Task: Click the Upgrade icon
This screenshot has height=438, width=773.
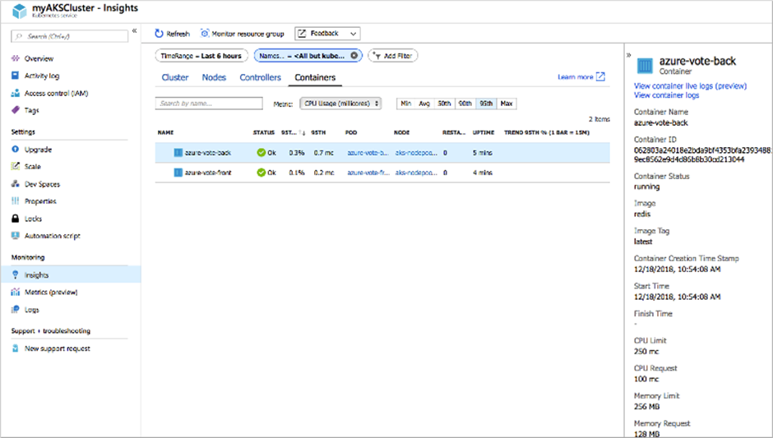Action: coord(16,150)
